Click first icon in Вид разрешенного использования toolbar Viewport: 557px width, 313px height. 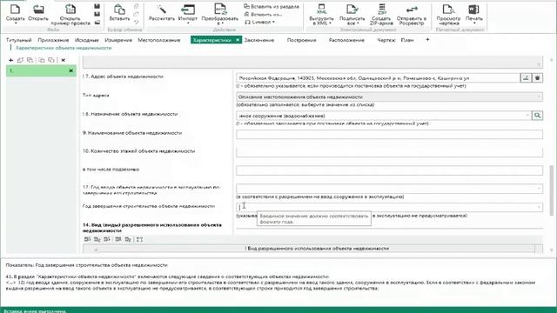pyautogui.click(x=87, y=239)
